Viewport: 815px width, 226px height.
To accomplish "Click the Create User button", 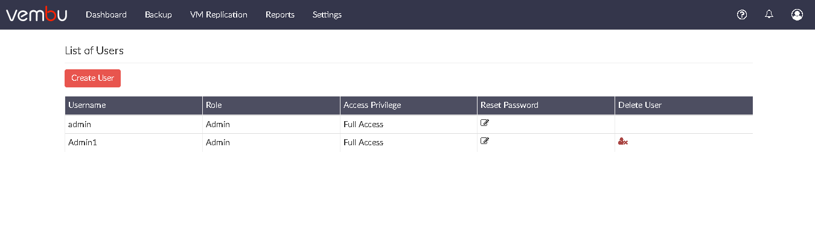I will (x=92, y=78).
